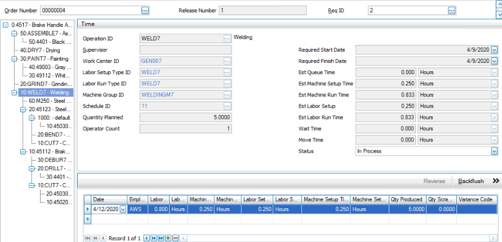
Task: Collapse the 30:PAINT7 Painting node
Action: [x=15, y=58]
